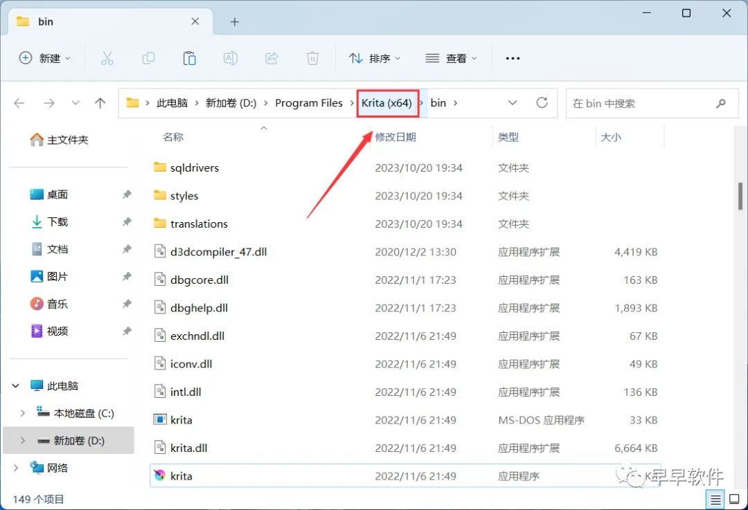
Task: Collapse the 此电脑 tree node
Action: (16, 385)
